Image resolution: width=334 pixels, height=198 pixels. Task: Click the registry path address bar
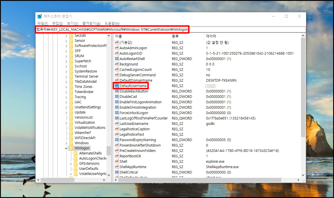(x=171, y=29)
